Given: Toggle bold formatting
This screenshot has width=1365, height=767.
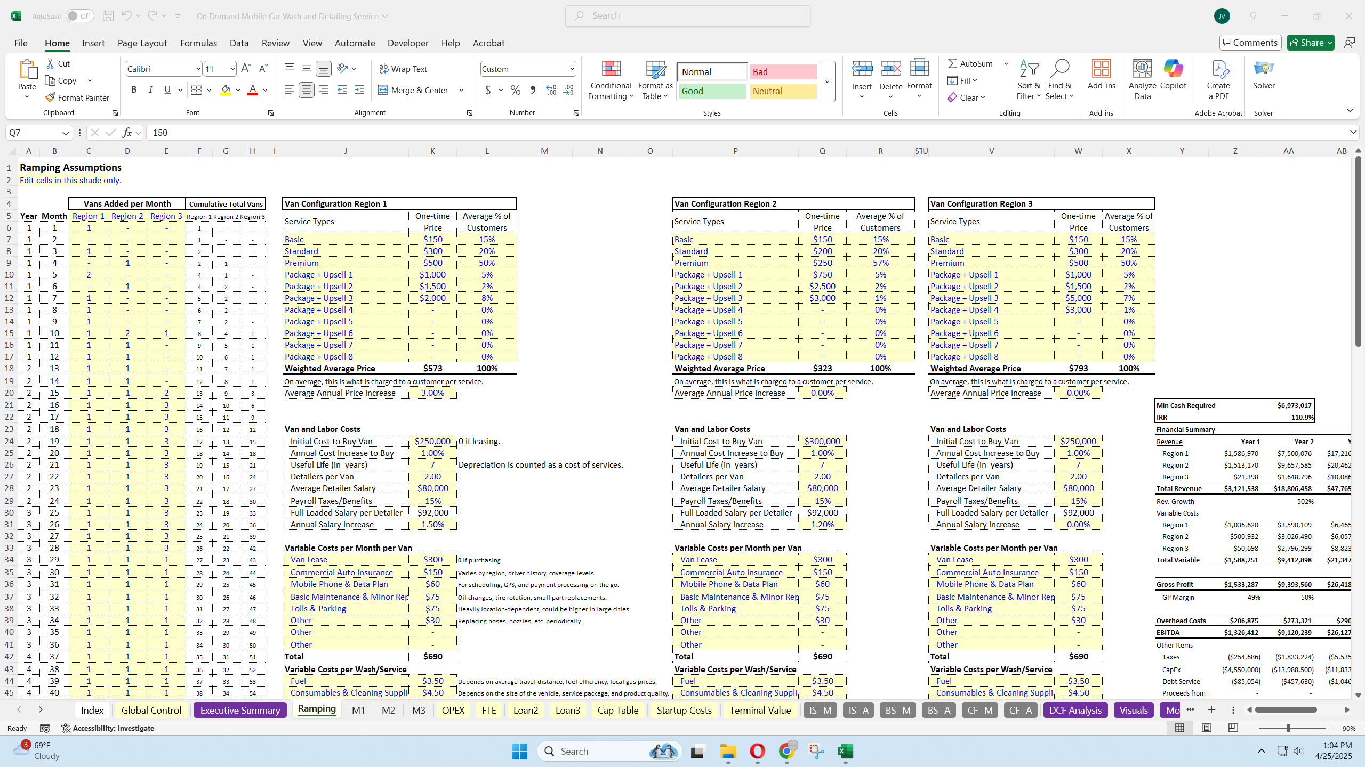Looking at the screenshot, I should (134, 89).
